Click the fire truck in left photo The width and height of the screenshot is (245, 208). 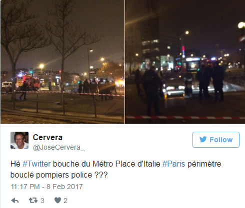pyautogui.click(x=27, y=82)
